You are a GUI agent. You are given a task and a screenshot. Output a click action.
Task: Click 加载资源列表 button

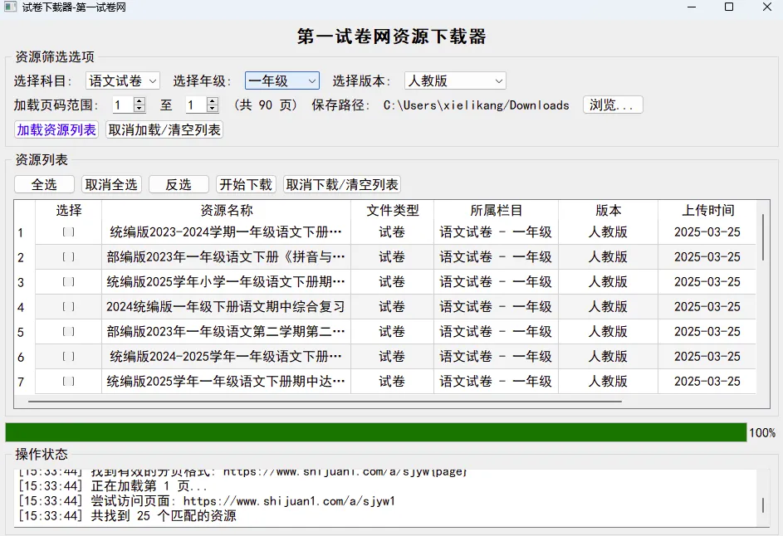pos(56,129)
